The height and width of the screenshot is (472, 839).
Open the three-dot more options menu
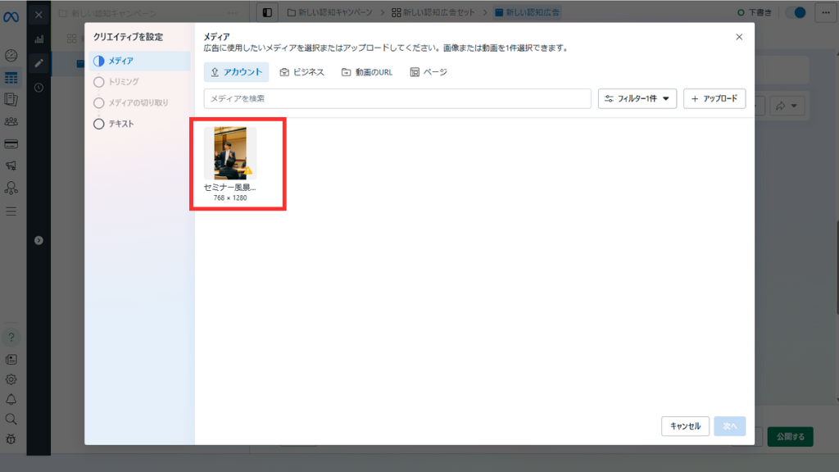tap(823, 13)
